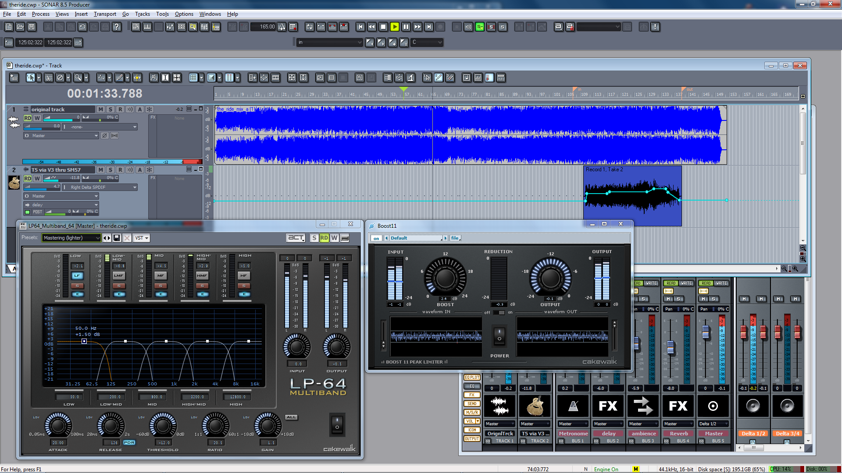Click the EQ PLOT console button
842x473 pixels.
tap(472, 378)
